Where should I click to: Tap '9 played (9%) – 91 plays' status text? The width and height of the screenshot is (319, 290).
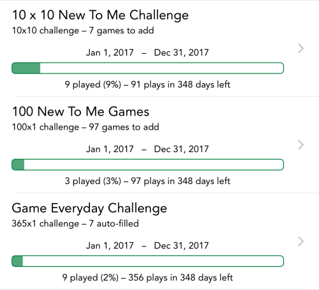point(147,84)
